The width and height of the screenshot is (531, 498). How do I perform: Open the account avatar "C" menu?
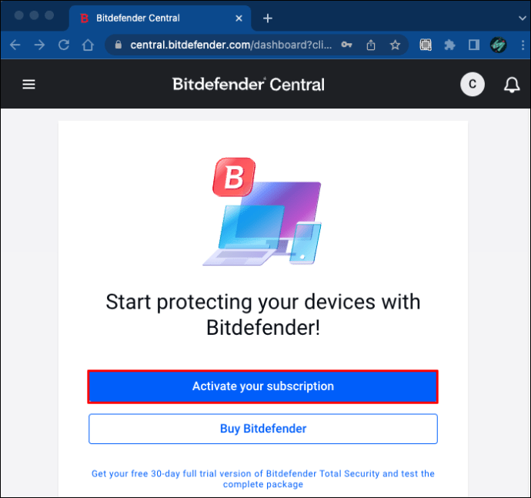coord(473,85)
